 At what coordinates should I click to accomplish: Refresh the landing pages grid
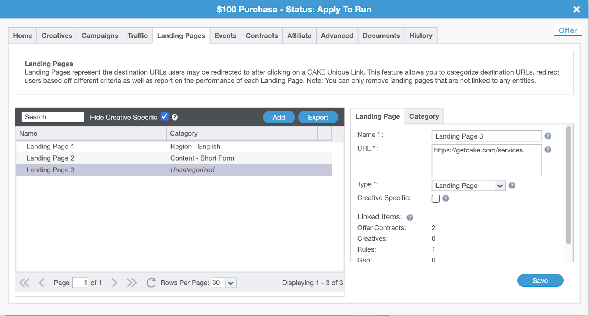pos(151,283)
